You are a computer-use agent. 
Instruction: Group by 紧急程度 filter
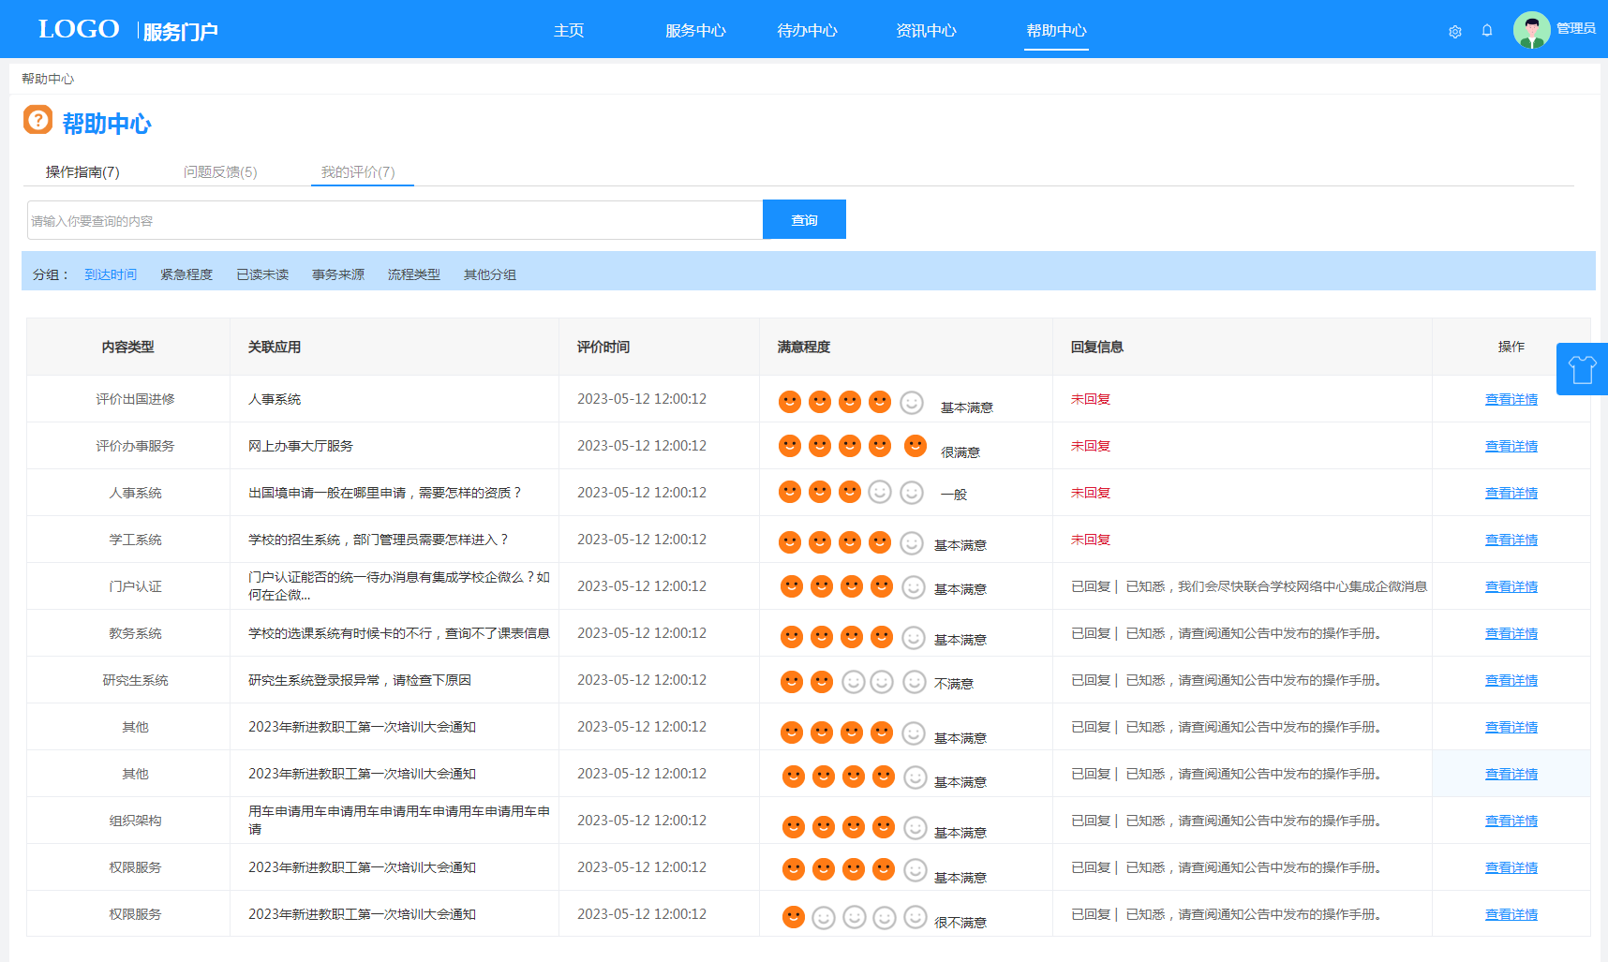[186, 274]
